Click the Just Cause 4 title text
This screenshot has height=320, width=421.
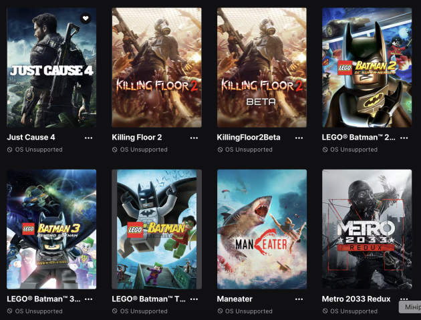click(x=31, y=138)
